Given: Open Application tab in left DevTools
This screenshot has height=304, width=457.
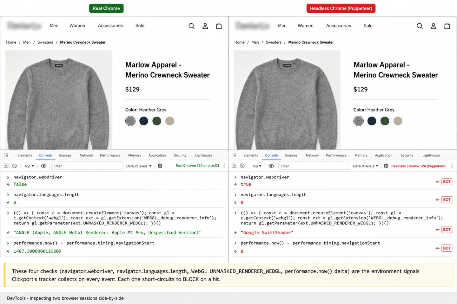Looking at the screenshot, I should pos(157,155).
